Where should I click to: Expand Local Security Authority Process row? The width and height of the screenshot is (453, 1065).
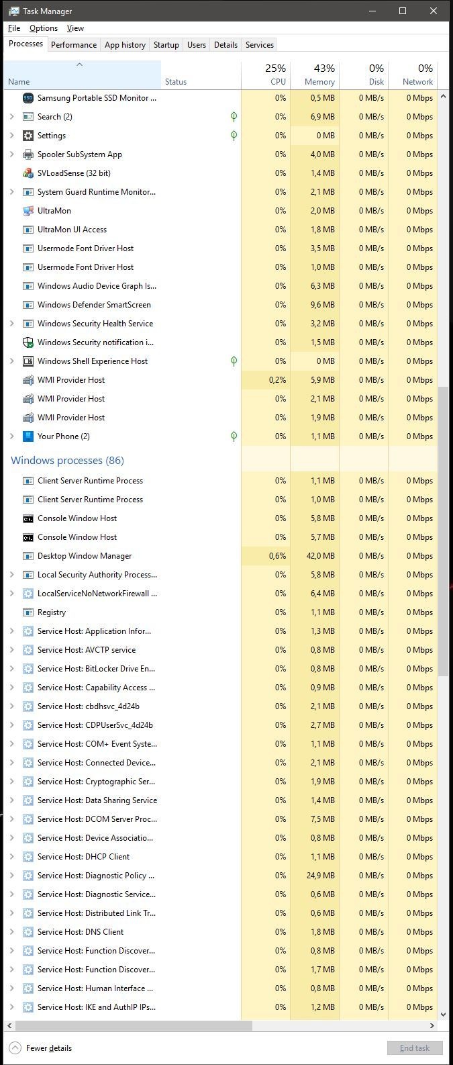[x=11, y=574]
